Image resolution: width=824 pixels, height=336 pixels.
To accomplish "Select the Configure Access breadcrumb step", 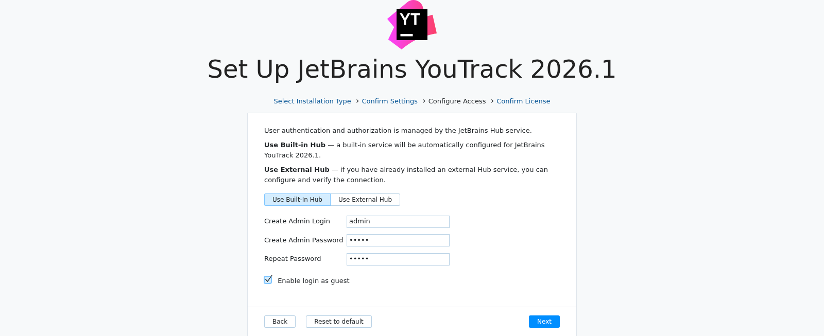I will (457, 101).
